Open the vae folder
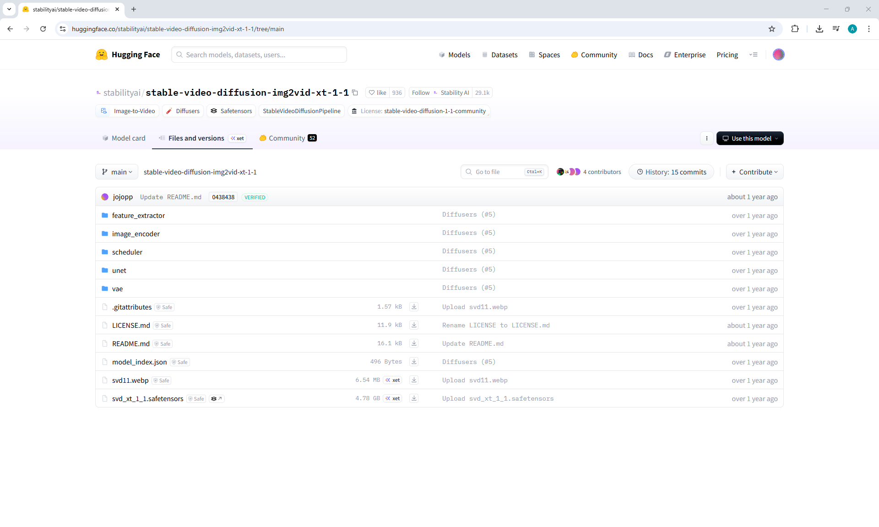Viewport: 879px width, 527px height. 117,288
